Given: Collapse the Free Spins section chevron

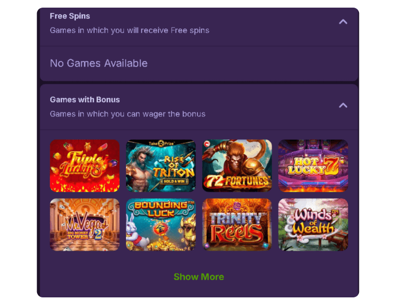Looking at the screenshot, I should 343,22.
